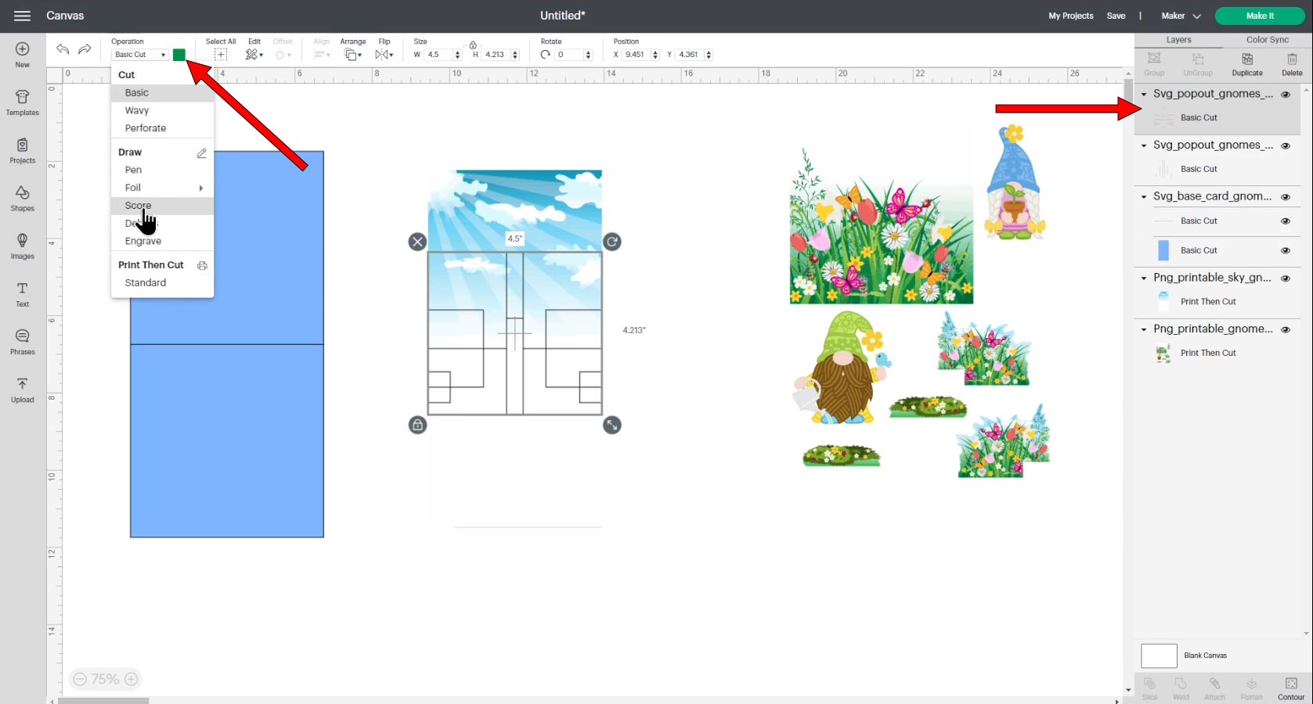Hide the Png_printable_sky layer group

pyautogui.click(x=1285, y=278)
